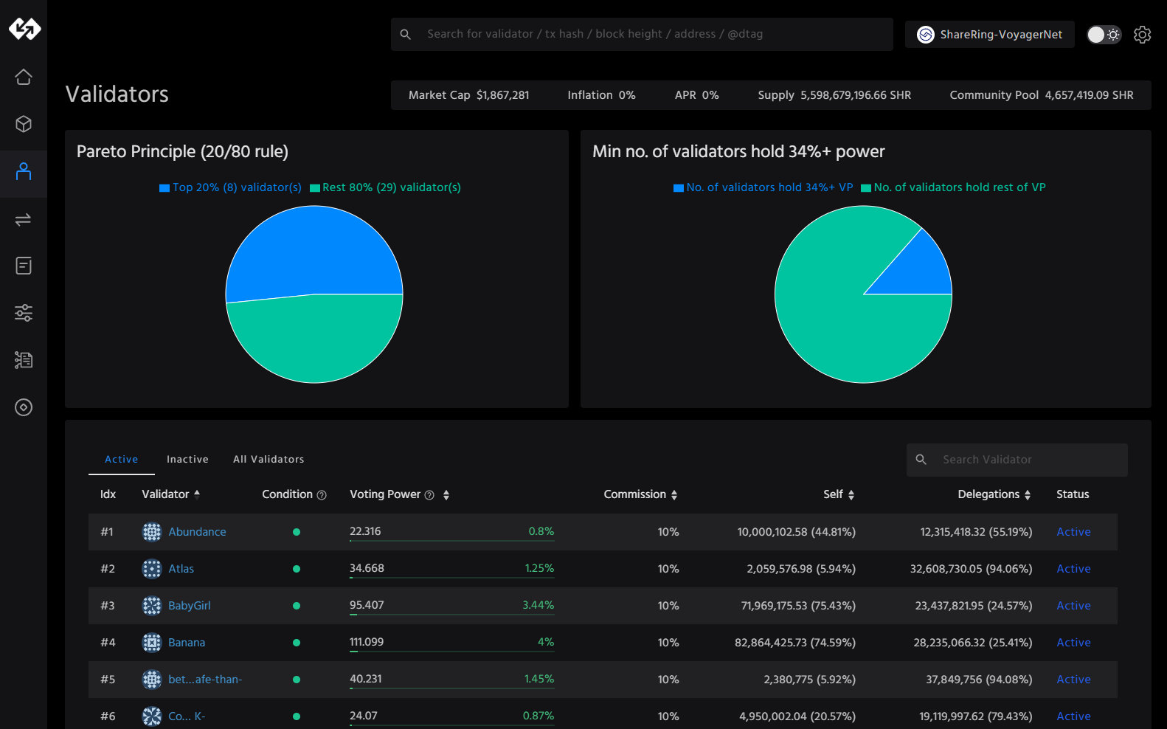This screenshot has height=729, width=1167.
Task: Click the Condition help question icon
Action: pyautogui.click(x=322, y=495)
